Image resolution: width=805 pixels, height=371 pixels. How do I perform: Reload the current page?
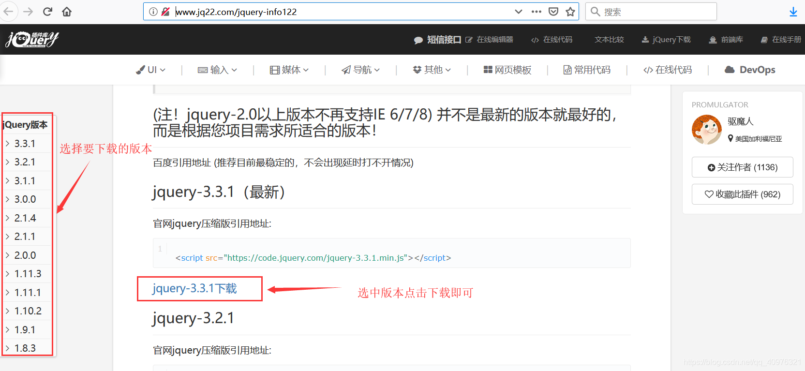pyautogui.click(x=47, y=12)
